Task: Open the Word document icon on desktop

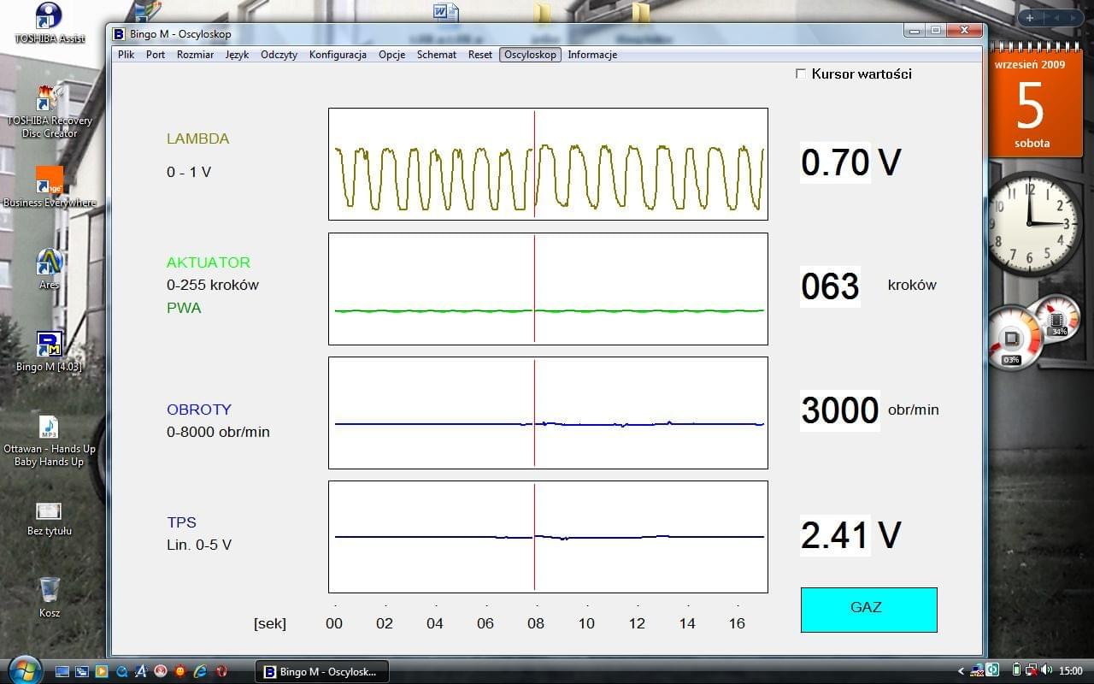Action: (445, 12)
